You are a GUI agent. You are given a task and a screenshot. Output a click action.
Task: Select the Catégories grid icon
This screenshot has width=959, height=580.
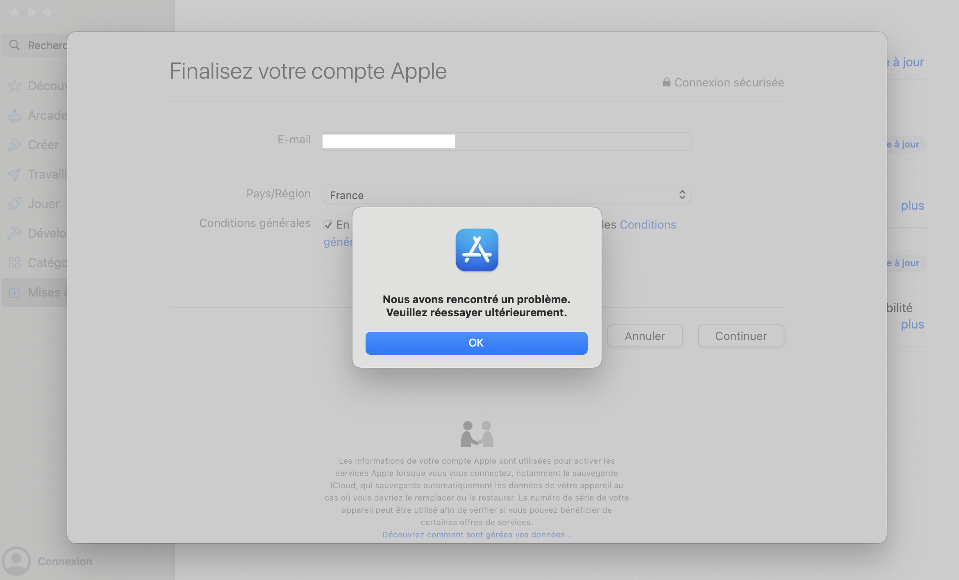coord(14,263)
